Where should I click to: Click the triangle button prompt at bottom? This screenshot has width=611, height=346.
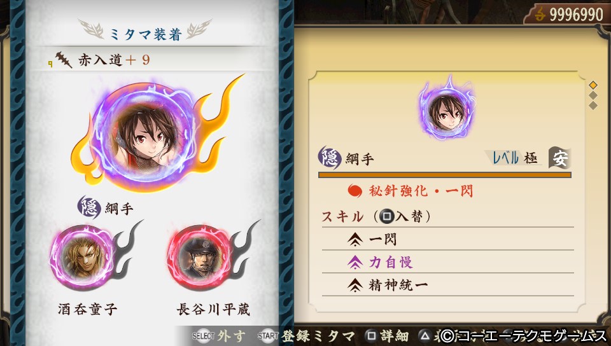(x=426, y=335)
